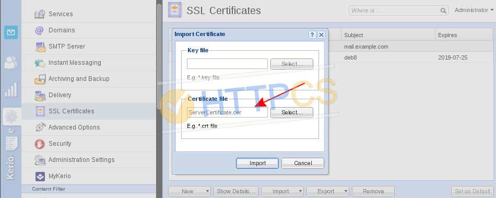Image resolution: width=496 pixels, height=198 pixels.
Task: Open Archiving and Backup menu item
Action: coord(79,79)
